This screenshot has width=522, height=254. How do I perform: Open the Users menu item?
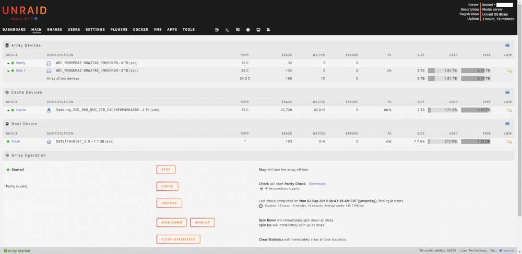tap(74, 30)
